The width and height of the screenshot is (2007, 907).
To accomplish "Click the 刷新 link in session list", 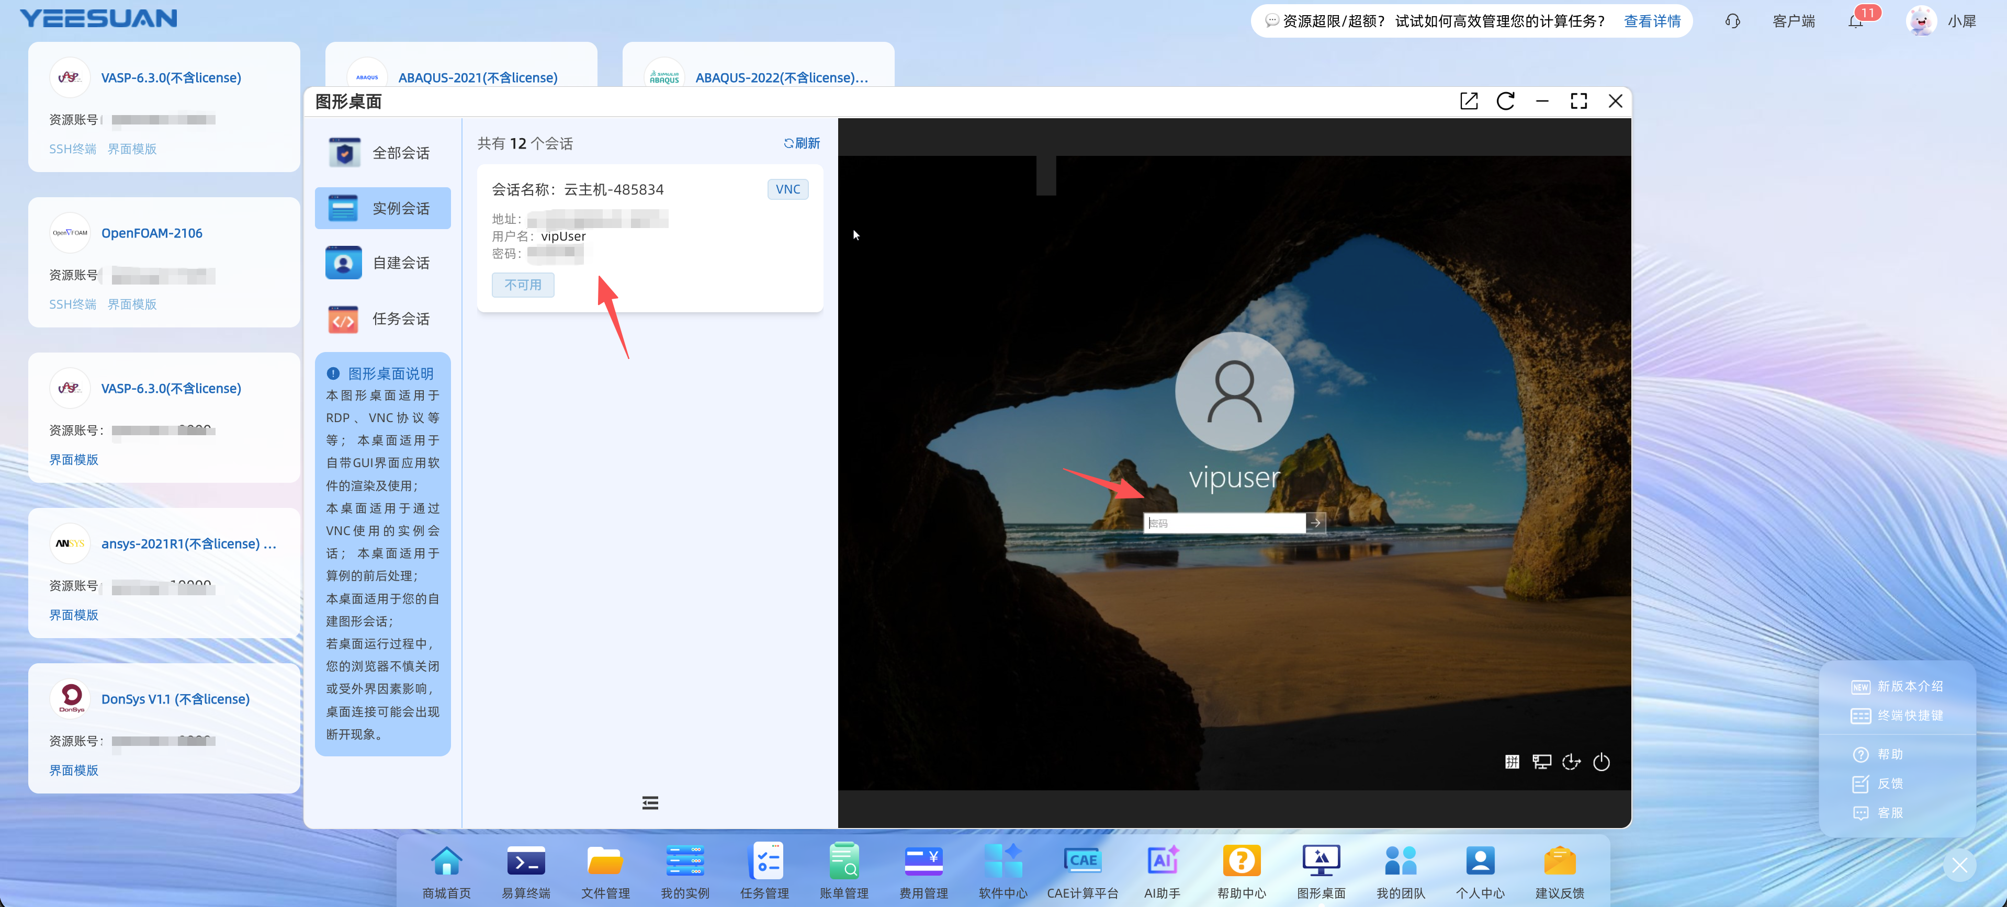I will 802,143.
